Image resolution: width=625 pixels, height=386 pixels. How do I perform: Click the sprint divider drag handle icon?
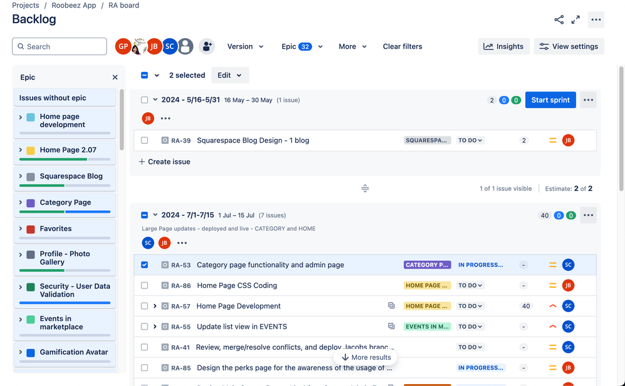(x=365, y=188)
